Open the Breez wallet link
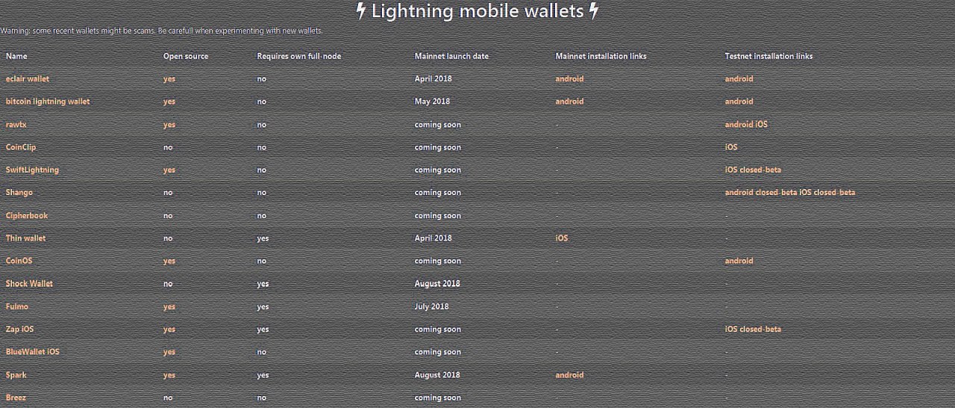The width and height of the screenshot is (955, 408). coord(16,398)
